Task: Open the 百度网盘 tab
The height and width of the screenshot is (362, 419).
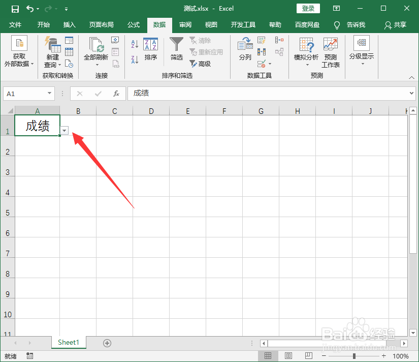Action: coord(307,25)
